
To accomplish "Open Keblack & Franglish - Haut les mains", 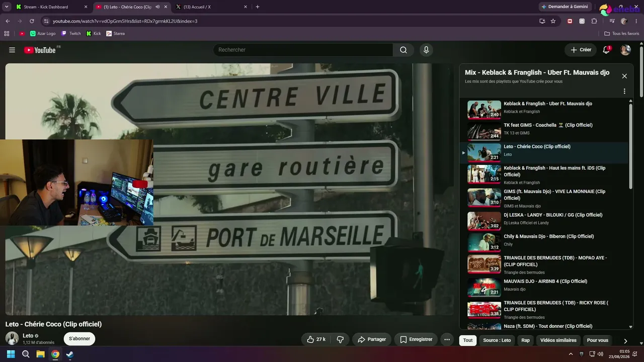I will [548, 174].
